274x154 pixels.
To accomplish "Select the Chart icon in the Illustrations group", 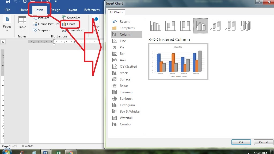I will [x=70, y=24].
